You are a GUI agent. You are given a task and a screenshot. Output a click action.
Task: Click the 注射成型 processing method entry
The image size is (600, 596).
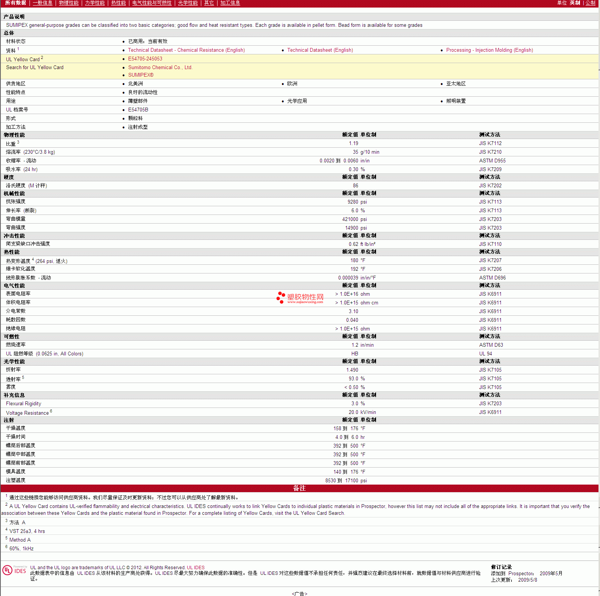pyautogui.click(x=138, y=127)
